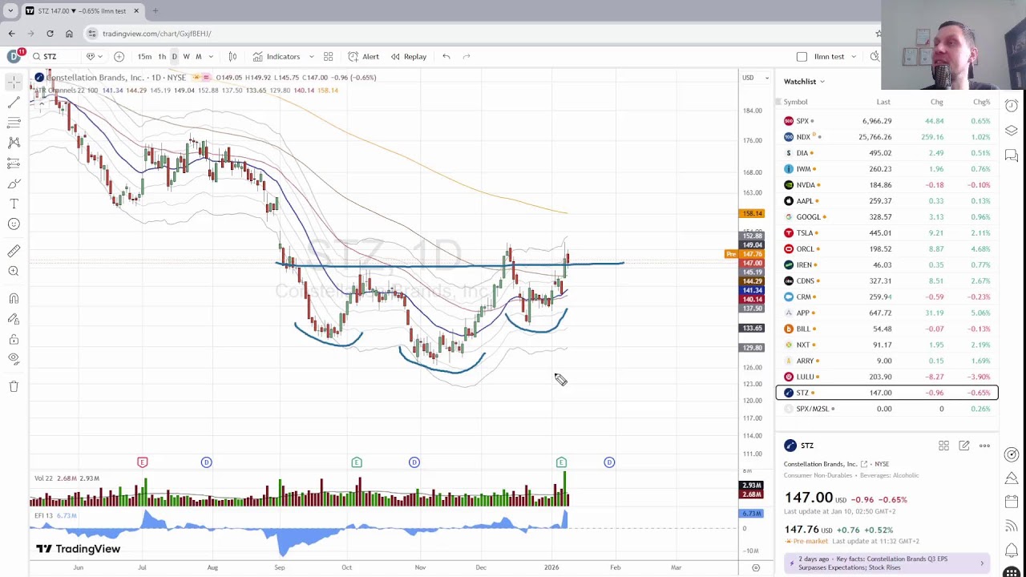Open the USD currency selector
The image size is (1026, 577).
click(x=756, y=78)
